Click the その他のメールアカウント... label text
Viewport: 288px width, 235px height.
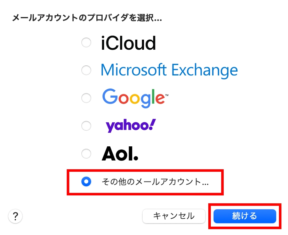click(155, 181)
